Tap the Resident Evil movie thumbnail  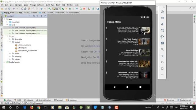[x=144, y=31]
